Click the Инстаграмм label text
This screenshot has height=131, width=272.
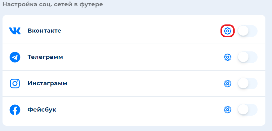tap(47, 84)
